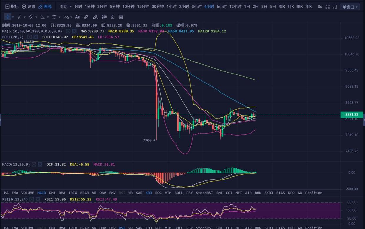Open the 设置 settings button
The width and height of the screenshot is (365, 229).
click(29, 6)
